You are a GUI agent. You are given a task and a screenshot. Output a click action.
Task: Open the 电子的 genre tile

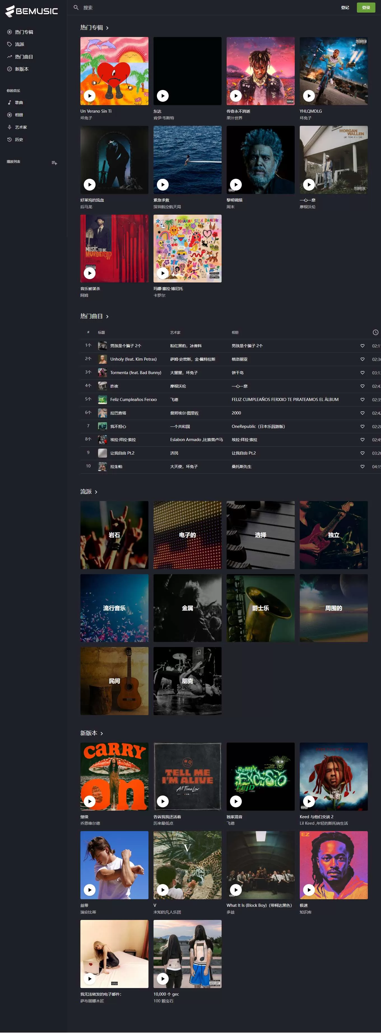click(x=187, y=535)
